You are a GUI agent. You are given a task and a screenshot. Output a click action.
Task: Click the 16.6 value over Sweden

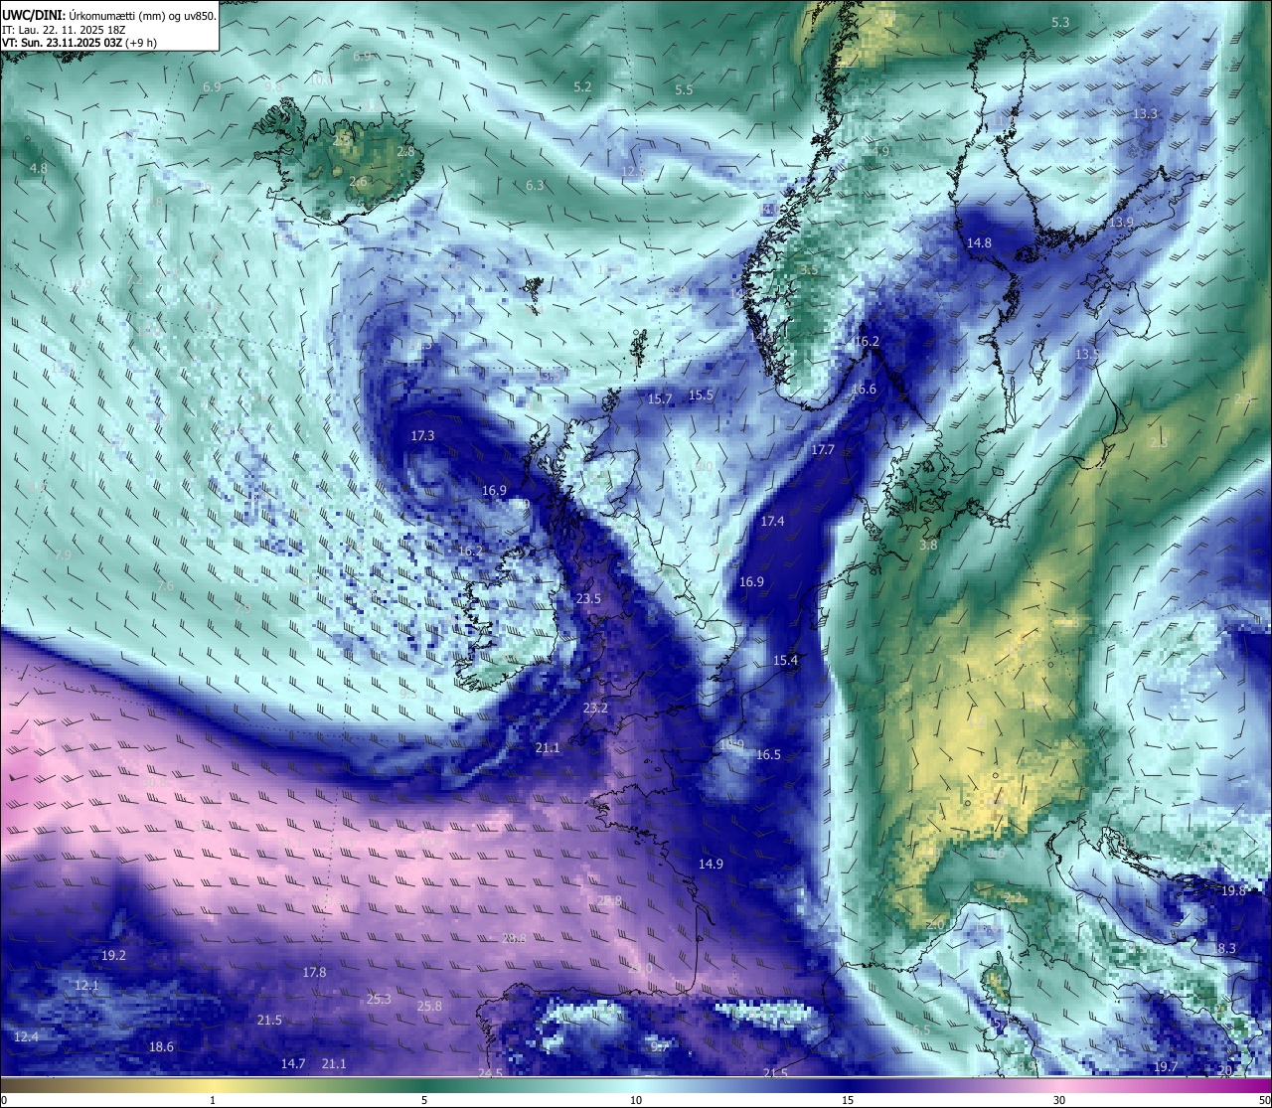(x=864, y=391)
